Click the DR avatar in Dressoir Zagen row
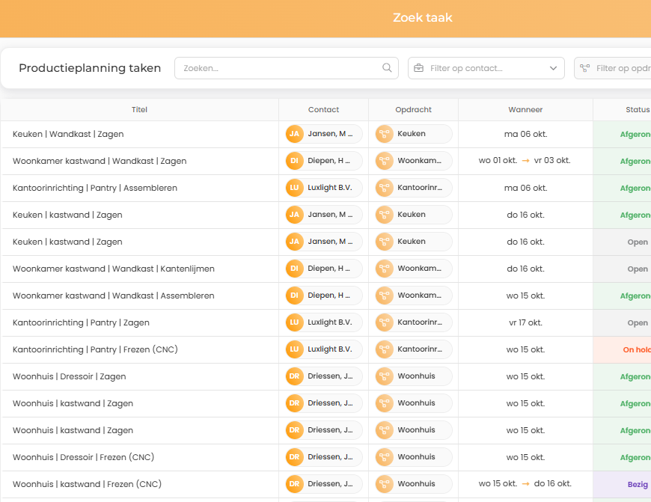This screenshot has width=651, height=502. pos(295,376)
